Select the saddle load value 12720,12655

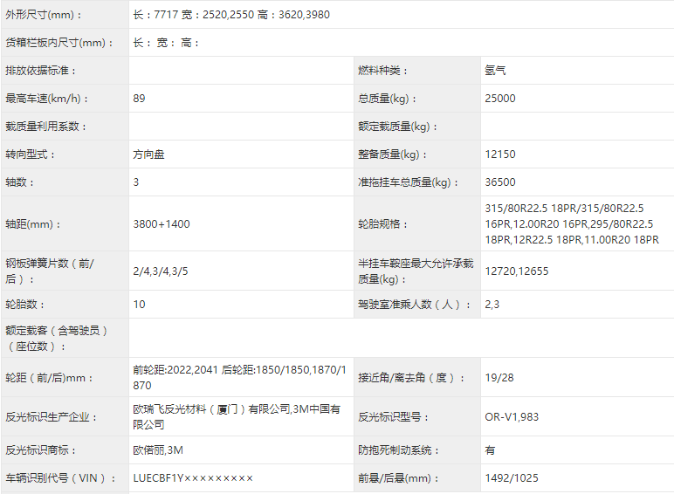point(517,271)
